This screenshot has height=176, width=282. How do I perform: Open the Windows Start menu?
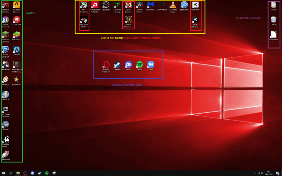point(3,173)
